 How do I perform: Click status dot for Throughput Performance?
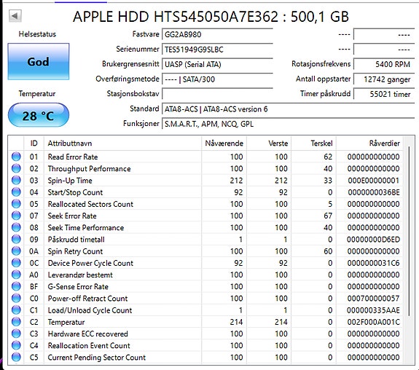[x=16, y=168]
